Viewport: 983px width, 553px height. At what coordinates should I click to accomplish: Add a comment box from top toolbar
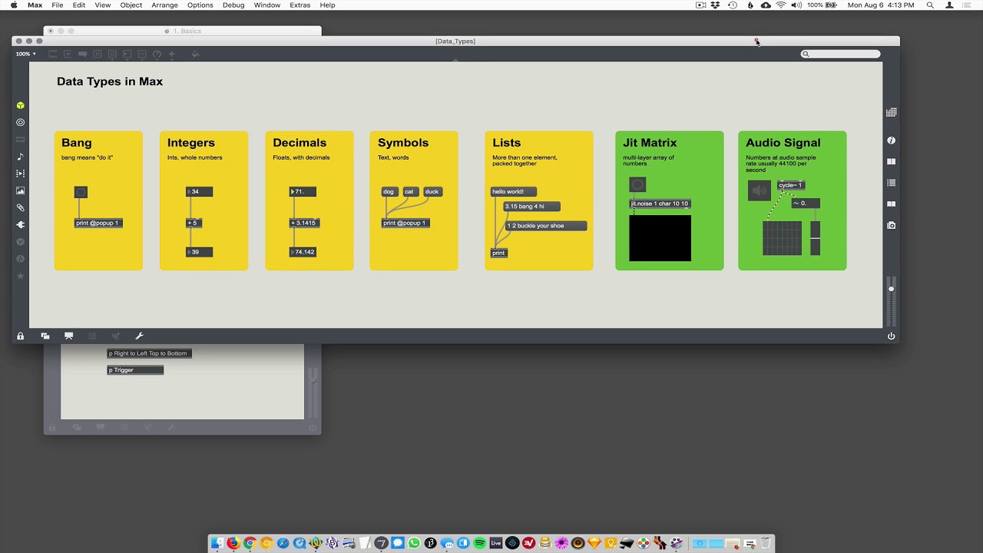coord(82,54)
